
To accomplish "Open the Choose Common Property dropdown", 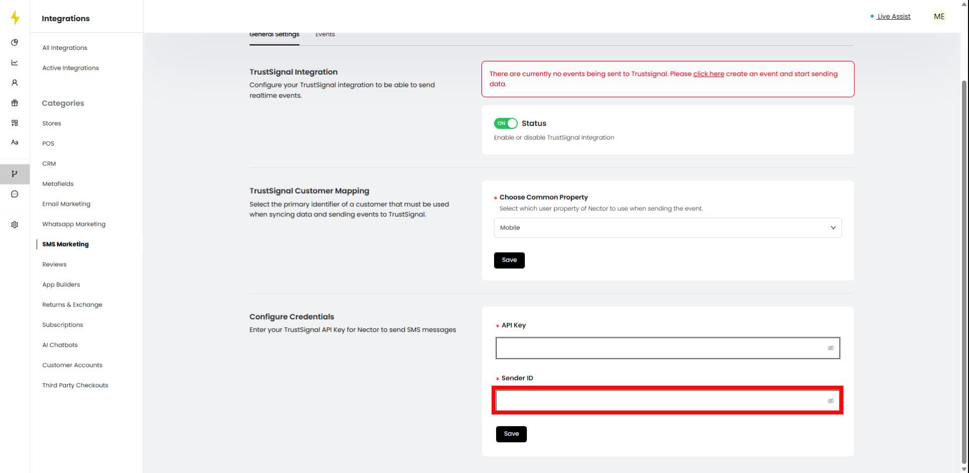I will pyautogui.click(x=667, y=227).
